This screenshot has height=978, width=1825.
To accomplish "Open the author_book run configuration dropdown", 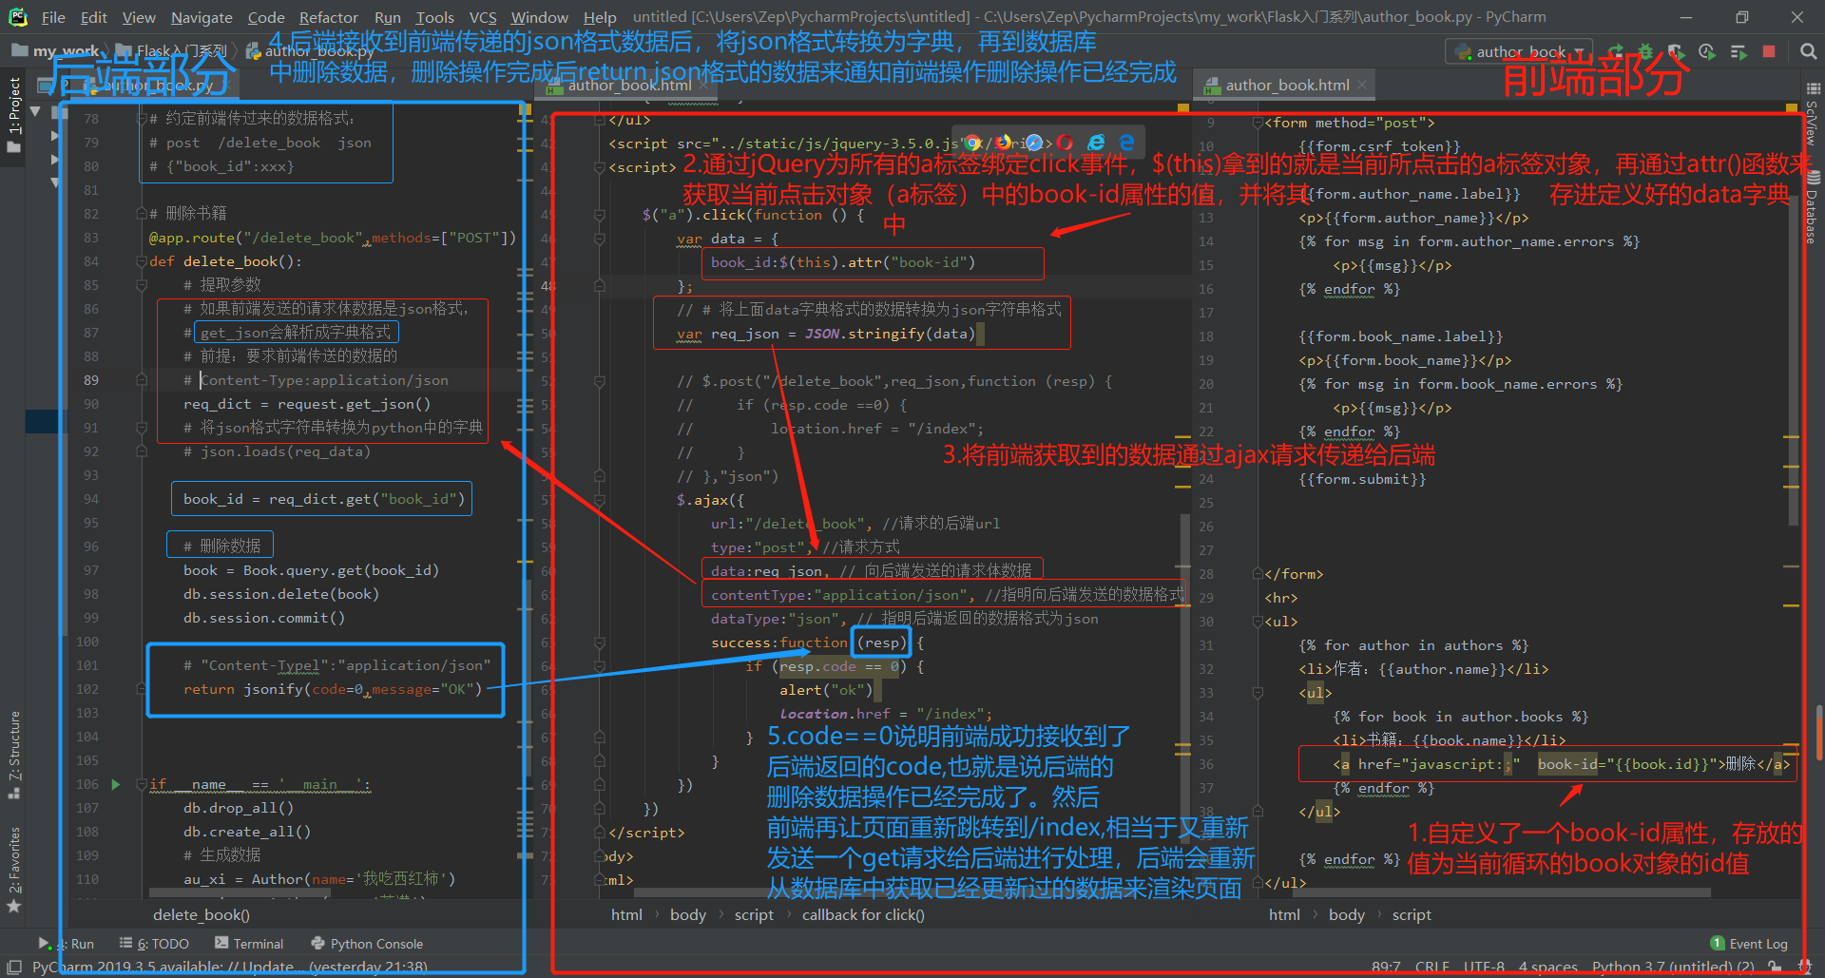I will point(1519,51).
